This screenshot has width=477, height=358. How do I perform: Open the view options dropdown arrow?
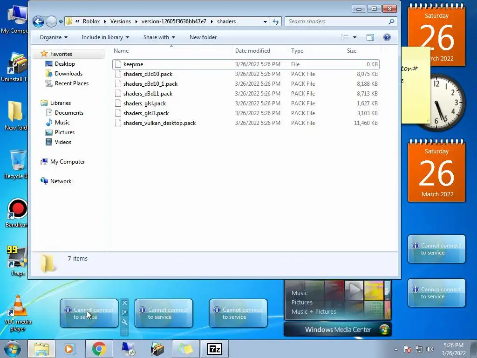(354, 37)
